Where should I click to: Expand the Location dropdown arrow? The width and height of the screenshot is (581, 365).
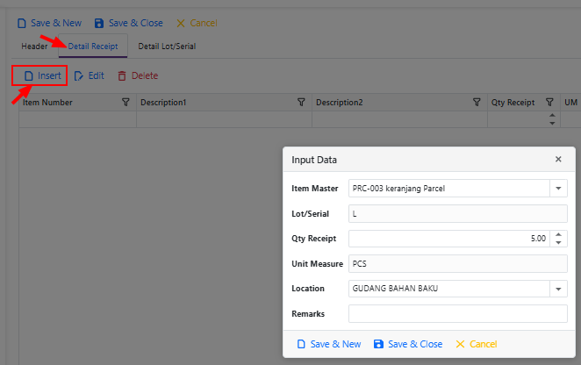(x=558, y=289)
